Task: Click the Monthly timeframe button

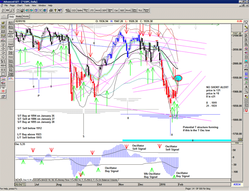Action: tap(26, 17)
